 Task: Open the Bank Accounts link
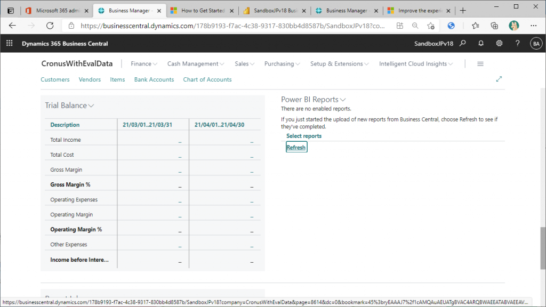(154, 79)
